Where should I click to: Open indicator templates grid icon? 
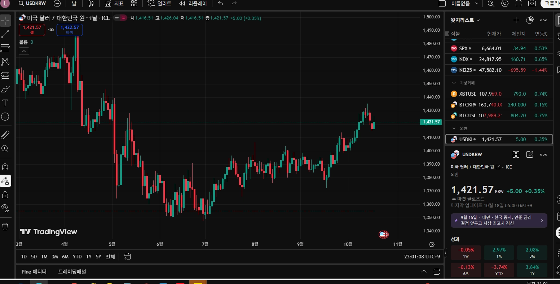click(x=134, y=3)
